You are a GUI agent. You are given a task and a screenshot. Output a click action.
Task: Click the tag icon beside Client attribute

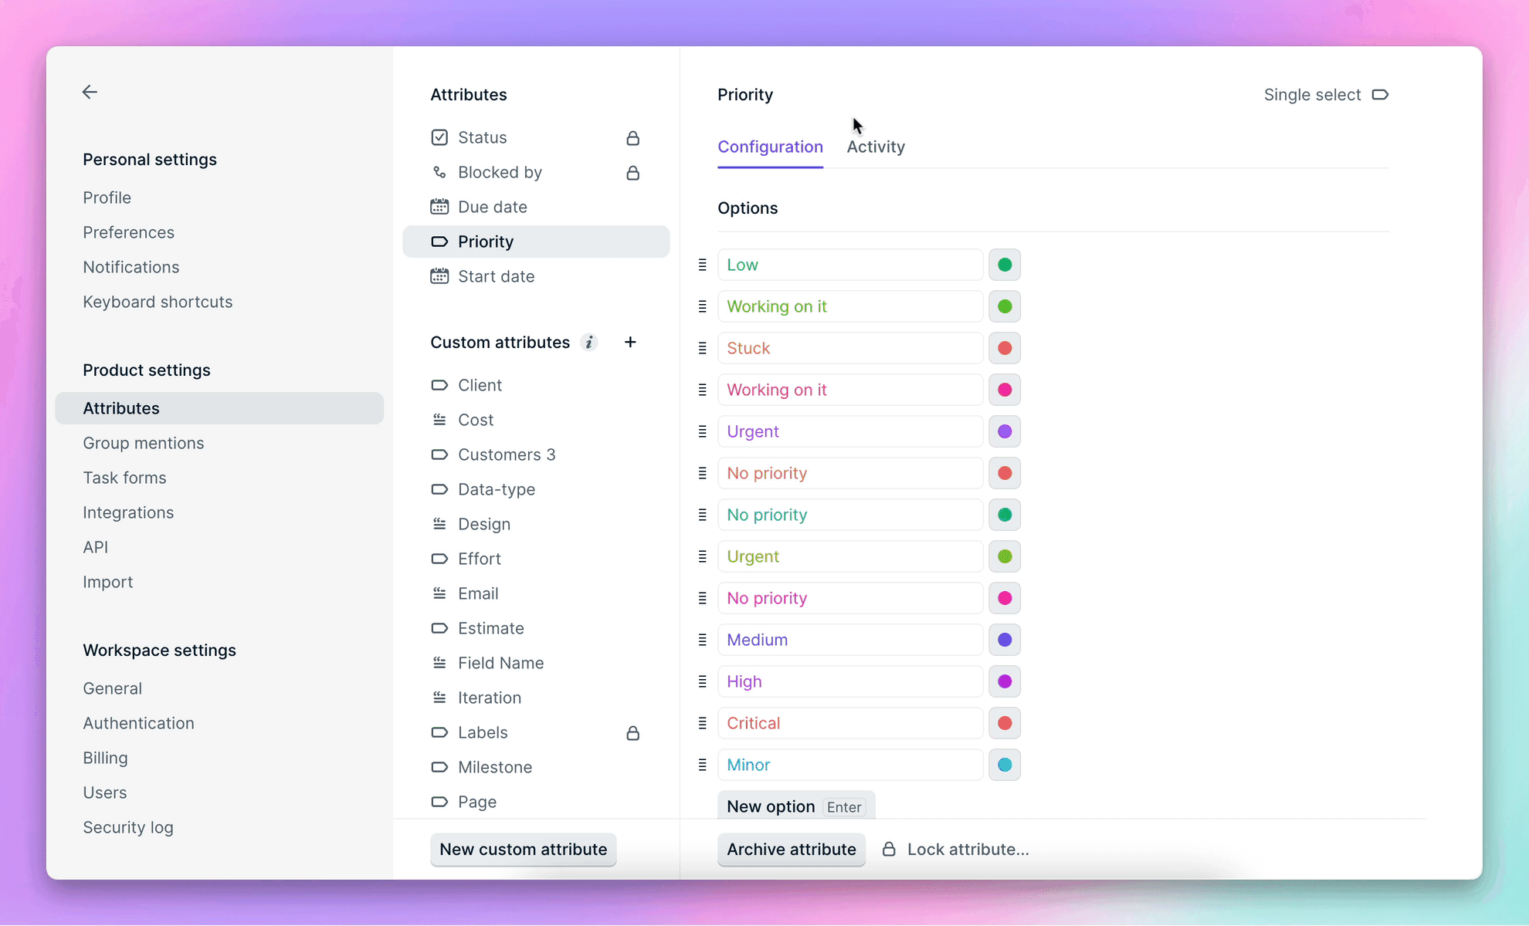(439, 385)
